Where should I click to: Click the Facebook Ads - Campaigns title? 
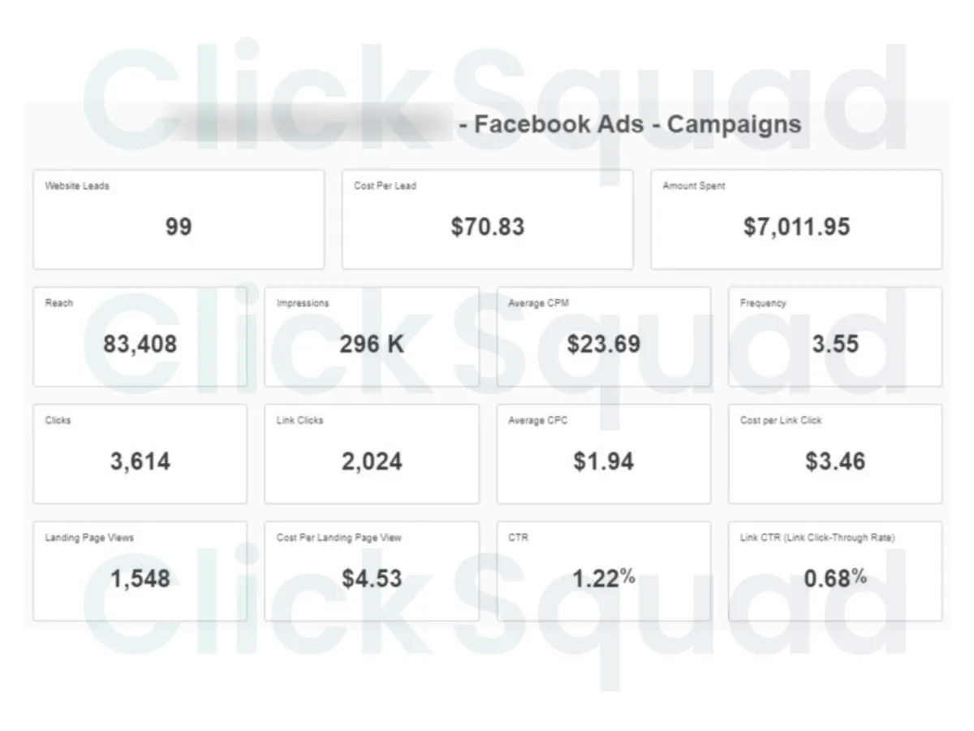coord(630,124)
